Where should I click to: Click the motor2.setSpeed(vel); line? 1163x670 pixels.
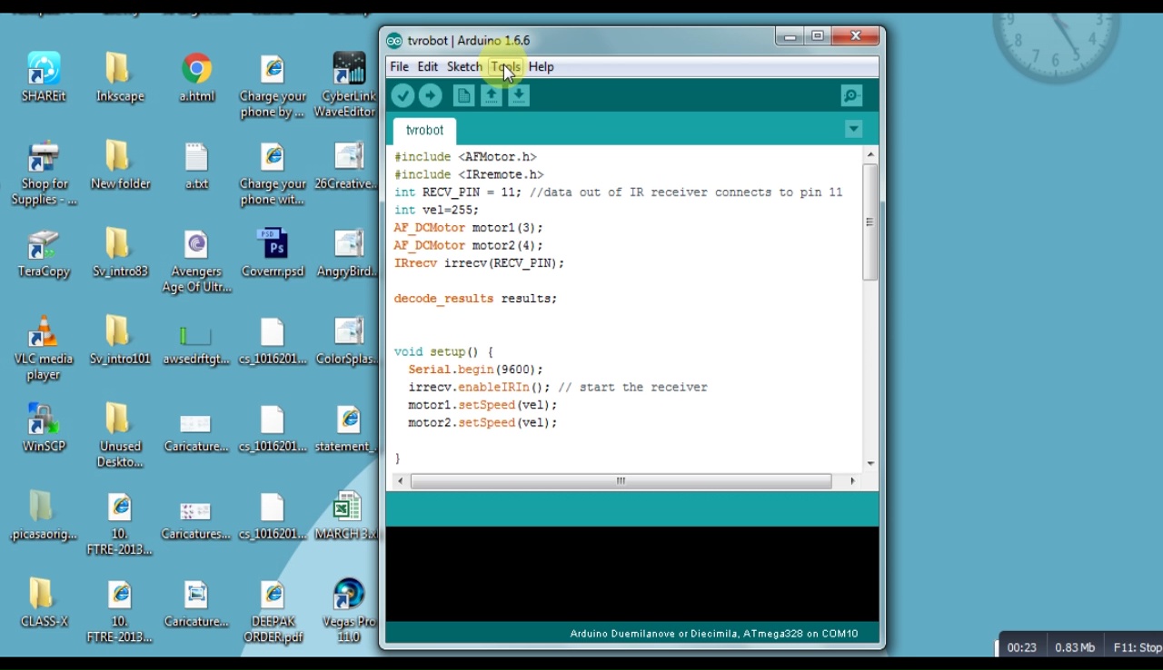[x=482, y=422]
